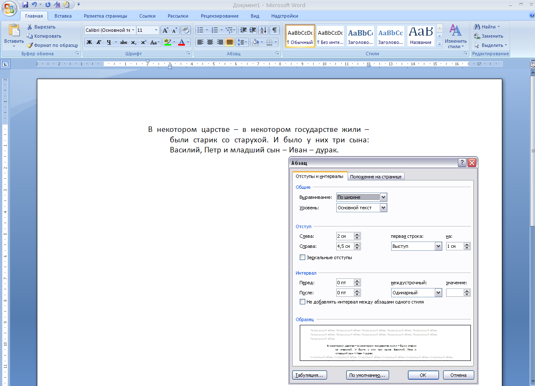Switch to the Ссылки tab
The width and height of the screenshot is (535, 386).
147,16
